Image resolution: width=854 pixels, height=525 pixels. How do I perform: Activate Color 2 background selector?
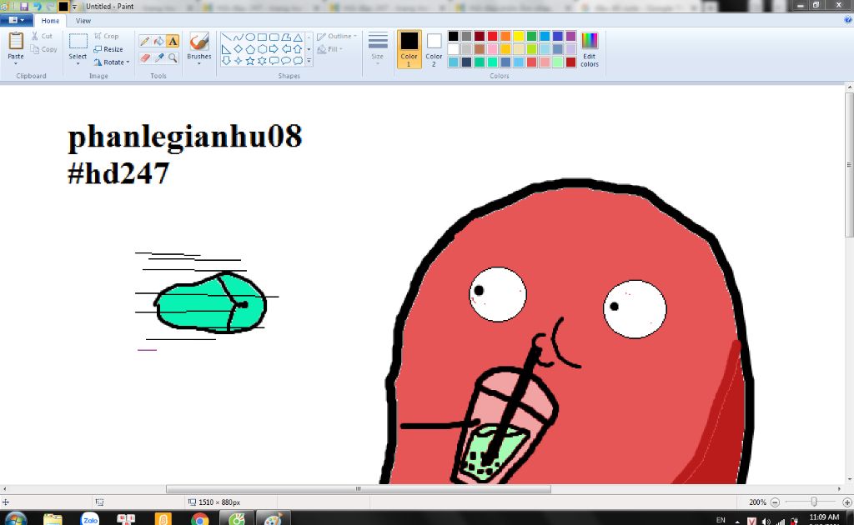point(434,49)
